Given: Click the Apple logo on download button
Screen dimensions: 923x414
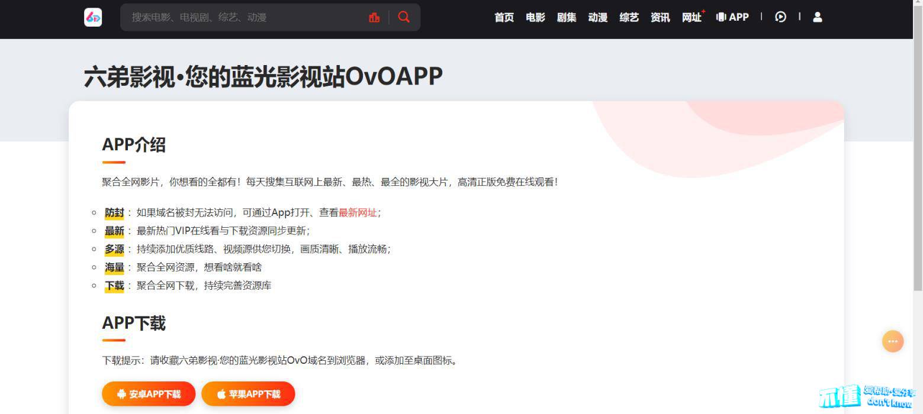Looking at the screenshot, I should pos(221,394).
